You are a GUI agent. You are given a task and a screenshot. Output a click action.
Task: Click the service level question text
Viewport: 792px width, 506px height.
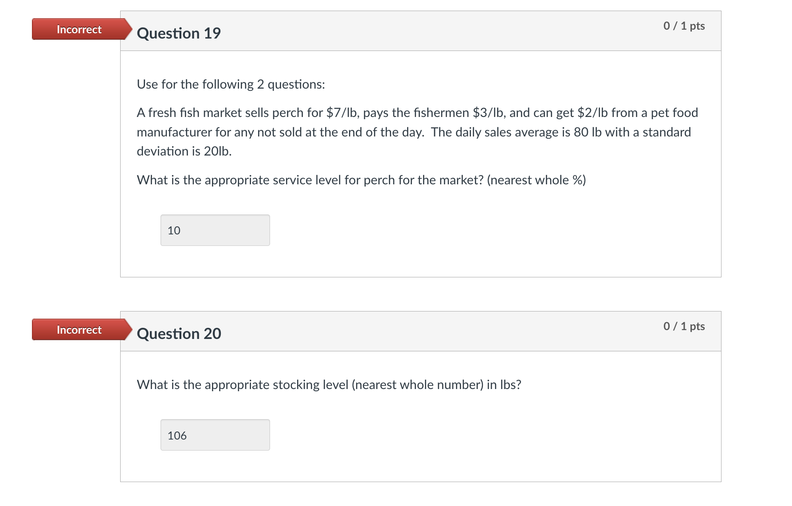tap(310, 180)
